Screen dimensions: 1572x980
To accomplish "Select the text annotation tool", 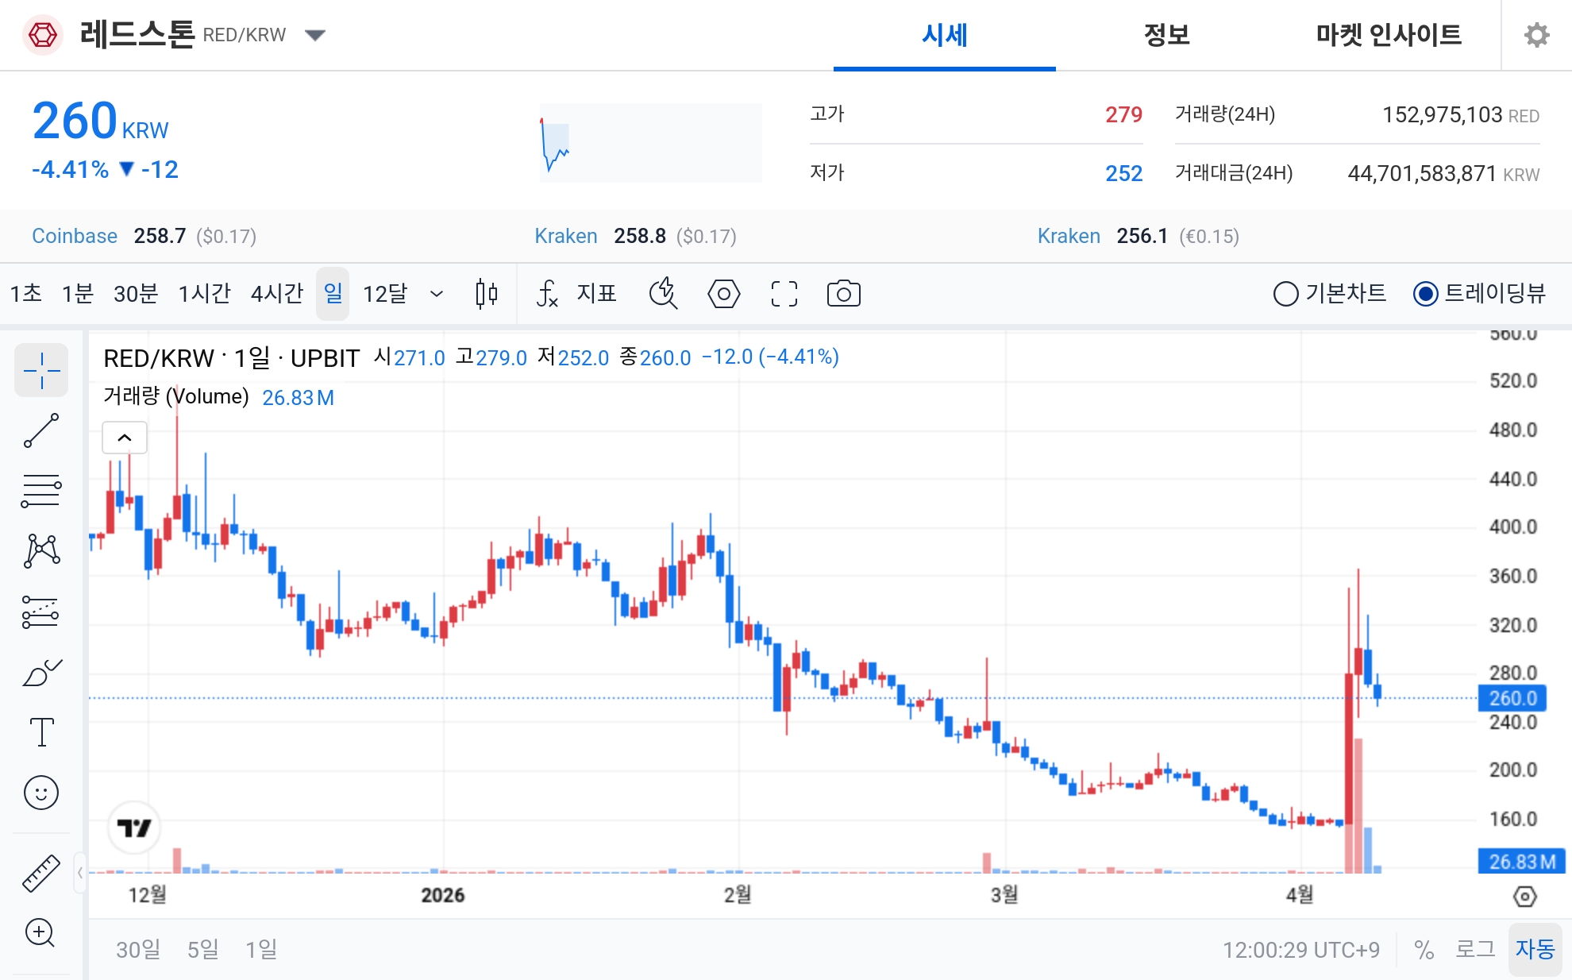I will [x=41, y=731].
